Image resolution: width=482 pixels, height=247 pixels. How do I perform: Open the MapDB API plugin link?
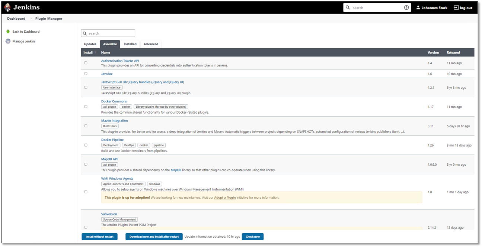[x=109, y=159]
